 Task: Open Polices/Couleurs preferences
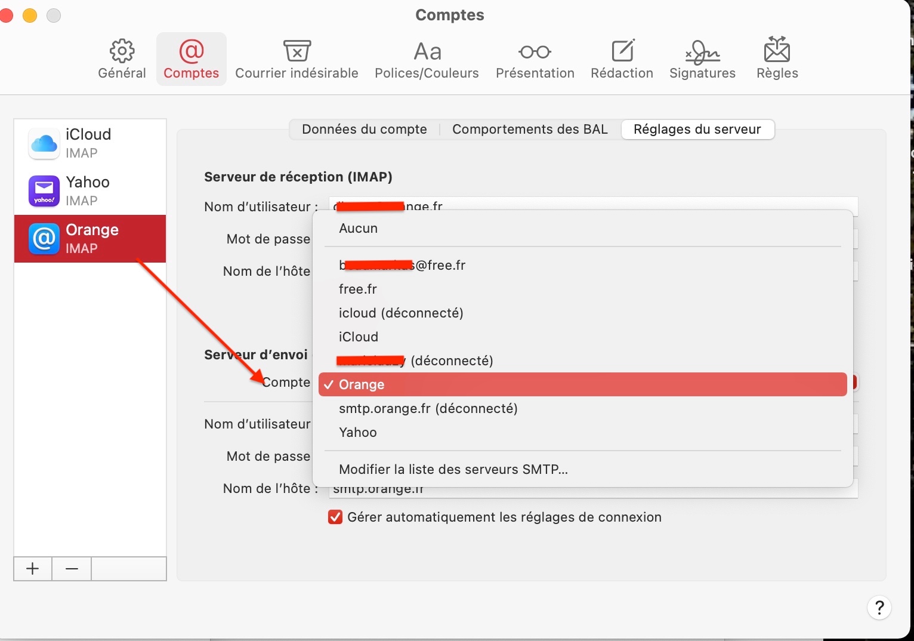427,59
